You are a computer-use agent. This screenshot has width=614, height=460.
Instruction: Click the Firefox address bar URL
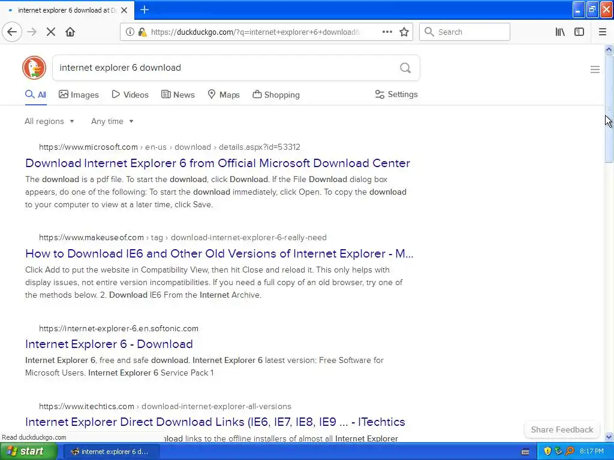255,32
